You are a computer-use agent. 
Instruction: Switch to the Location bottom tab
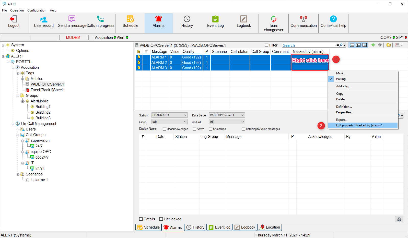pyautogui.click(x=270, y=227)
